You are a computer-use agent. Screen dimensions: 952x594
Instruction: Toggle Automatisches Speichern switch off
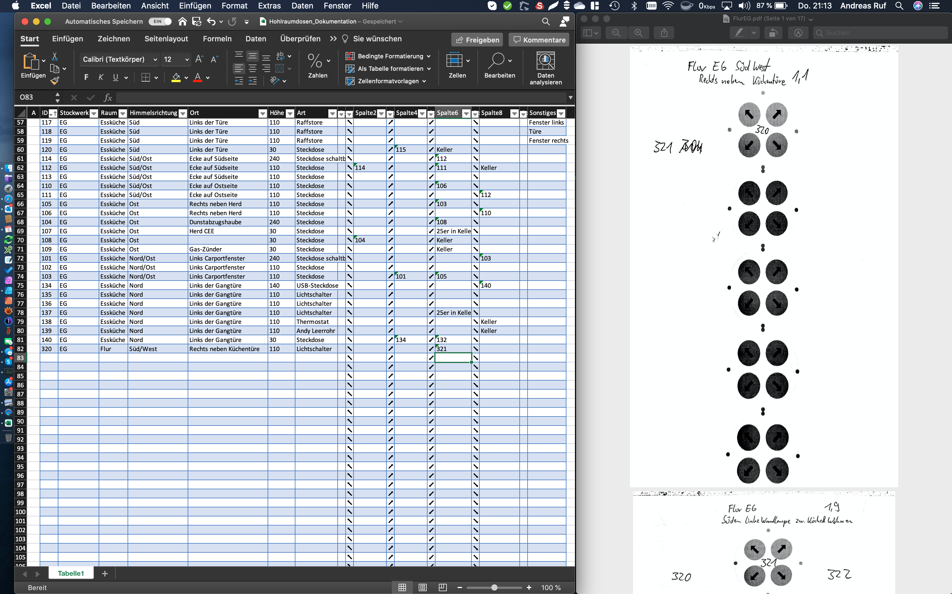pos(160,22)
